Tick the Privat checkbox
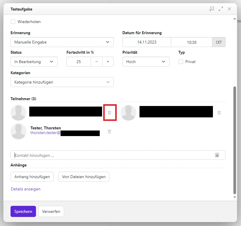Image resolution: width=241 pixels, height=226 pixels. [181, 62]
